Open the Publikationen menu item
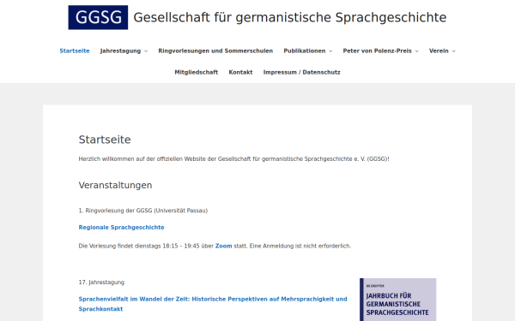515x321 pixels. click(305, 51)
